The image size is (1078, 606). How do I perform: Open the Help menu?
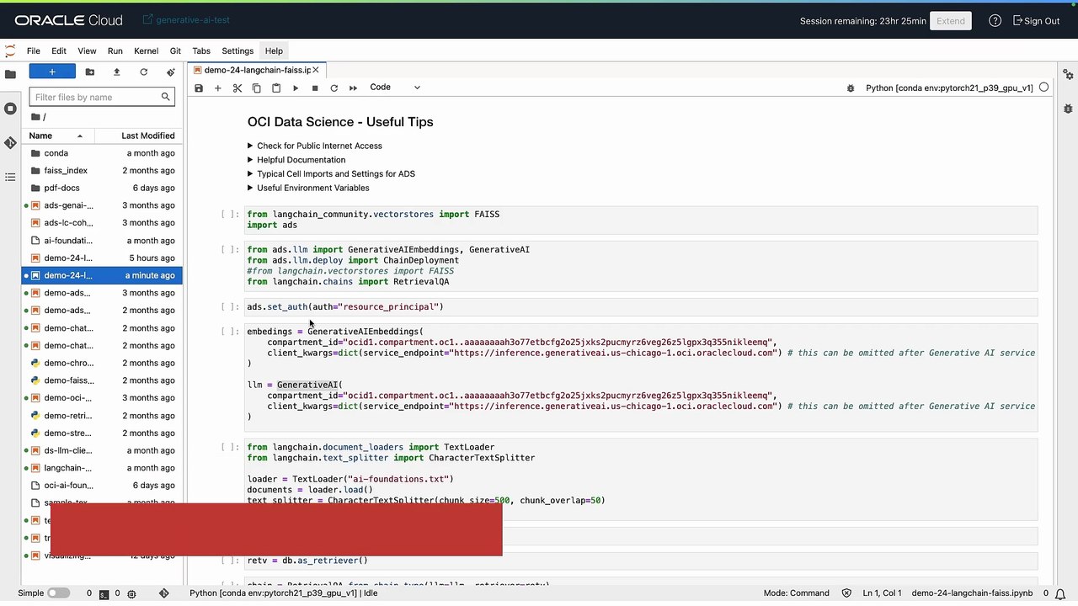(x=274, y=51)
